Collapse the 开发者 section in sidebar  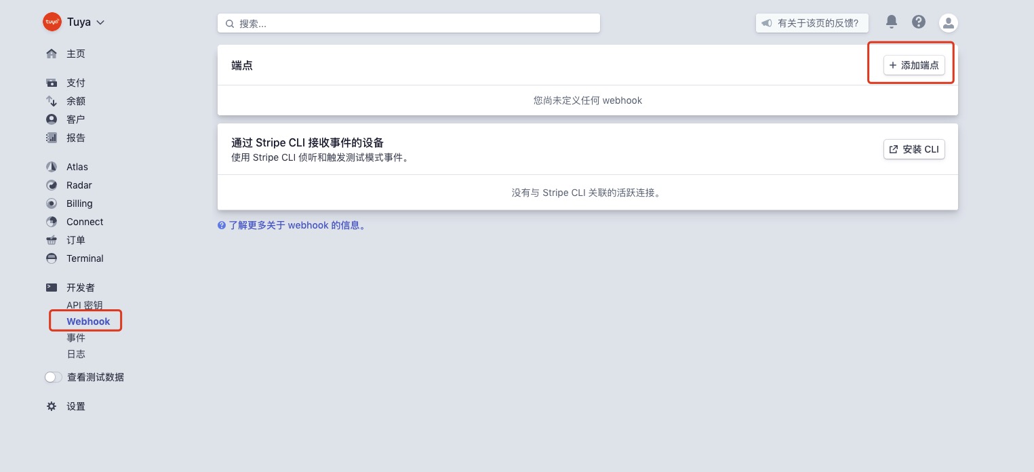pyautogui.click(x=80, y=288)
